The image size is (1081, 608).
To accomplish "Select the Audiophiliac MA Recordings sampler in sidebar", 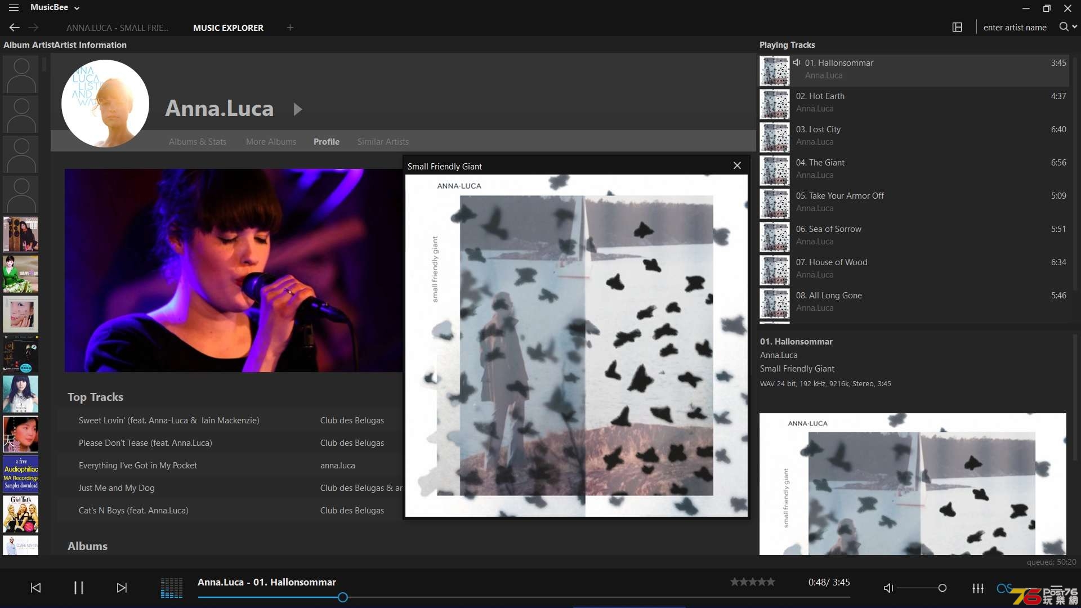I will (21, 474).
